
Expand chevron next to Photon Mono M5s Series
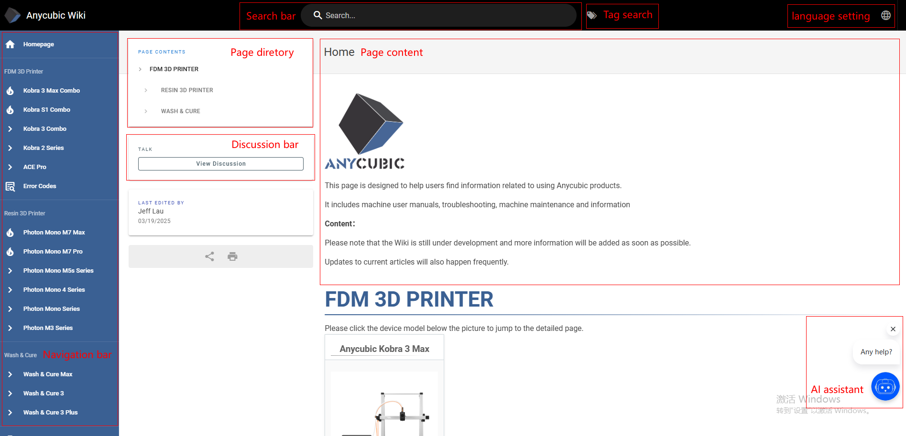click(10, 271)
